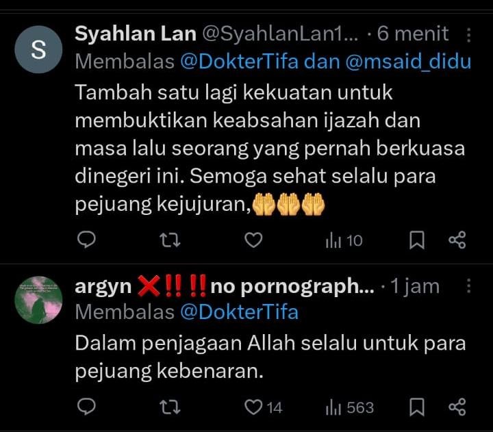View analytics showing 563 views
493x432 pixels.
click(x=350, y=408)
